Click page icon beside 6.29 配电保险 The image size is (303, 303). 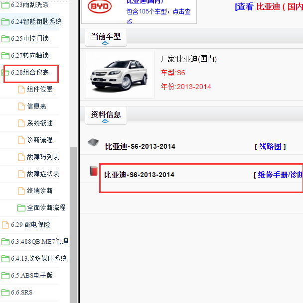5,225
